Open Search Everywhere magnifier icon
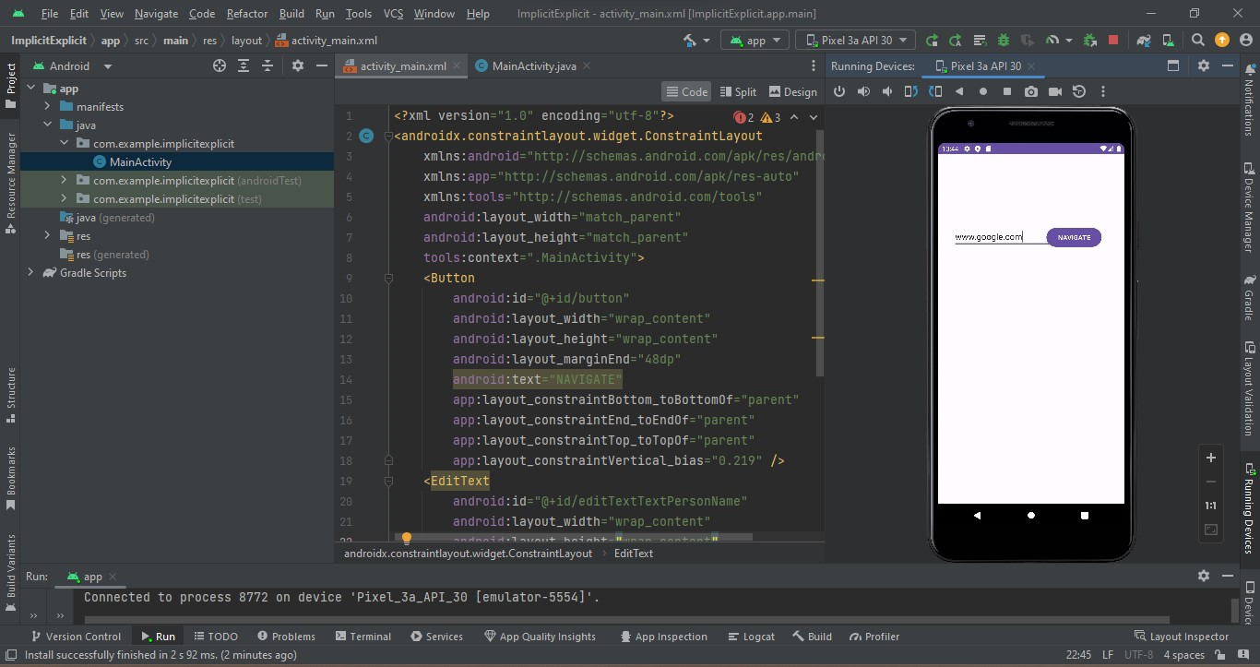This screenshot has height=667, width=1260. coord(1197,41)
